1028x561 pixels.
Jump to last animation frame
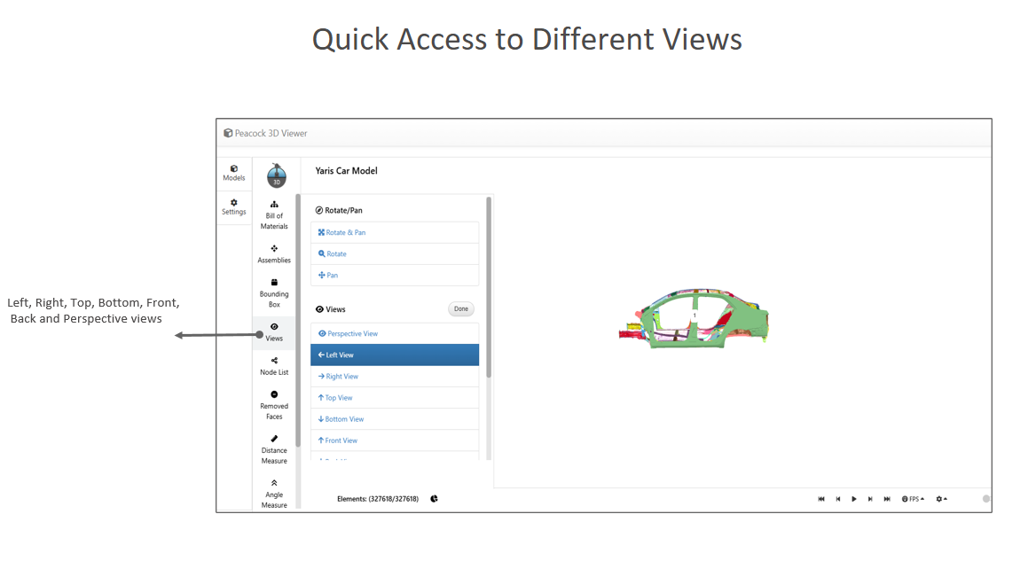point(887,499)
